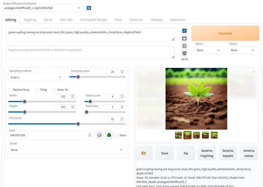Click the Height slider handle
The image size is (263, 187).
pos(25,112)
